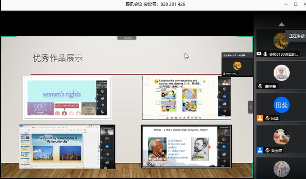Click the screen-sharing icon beside the top participant
The width and height of the screenshot is (306, 179).
click(x=259, y=54)
